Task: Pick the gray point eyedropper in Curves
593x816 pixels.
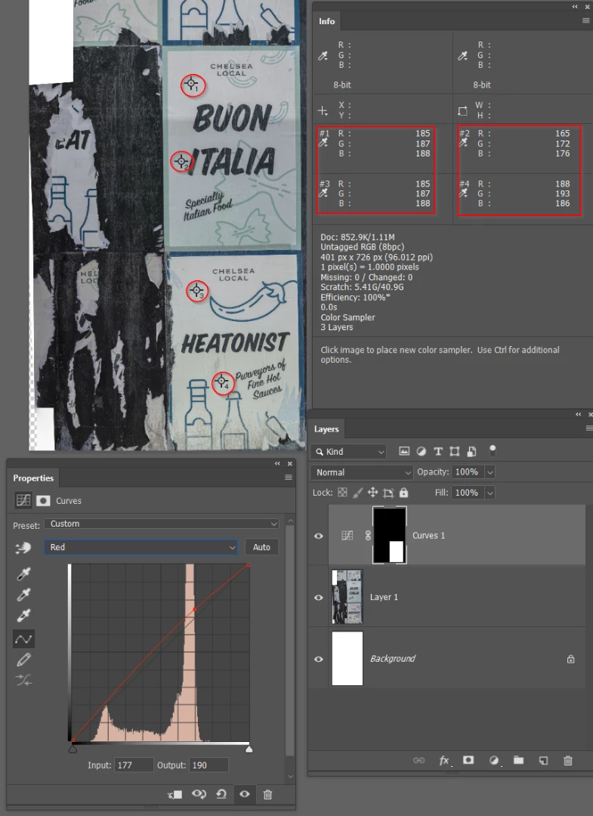Action: (23, 595)
